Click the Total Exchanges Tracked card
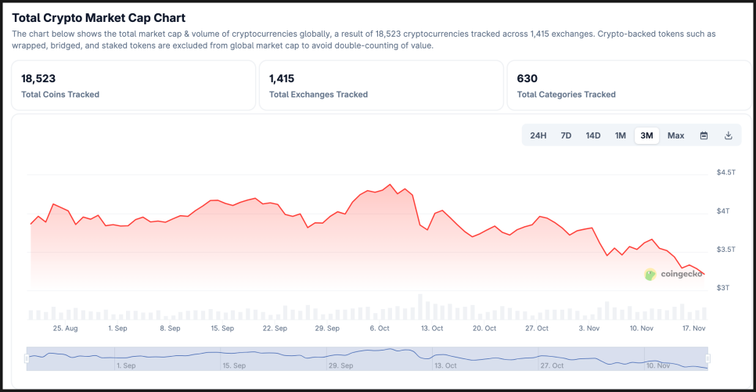Screen dimensions: 756x392 381,85
